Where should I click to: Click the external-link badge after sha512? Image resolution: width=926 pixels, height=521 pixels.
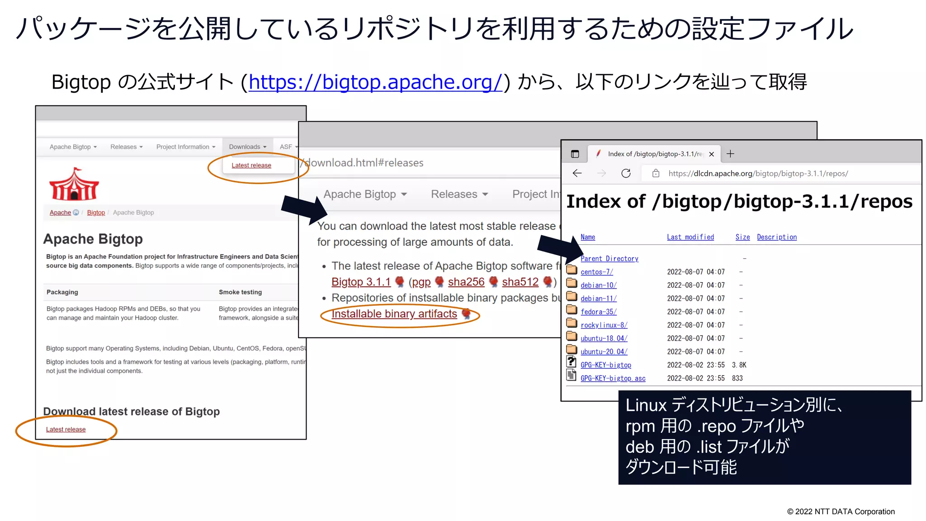(547, 282)
